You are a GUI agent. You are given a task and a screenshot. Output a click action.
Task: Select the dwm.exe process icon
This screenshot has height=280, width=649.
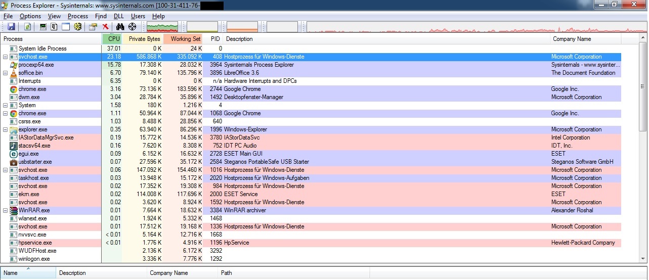coord(14,97)
